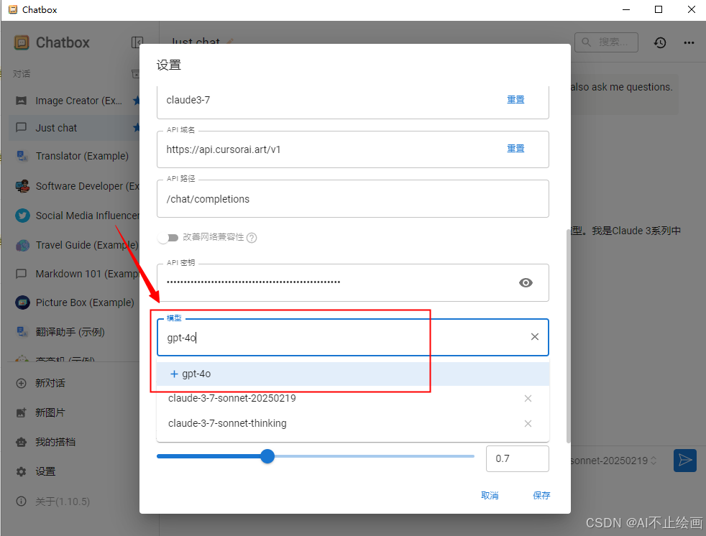Click the 搜索 search box
706x536 pixels.
pyautogui.click(x=606, y=42)
